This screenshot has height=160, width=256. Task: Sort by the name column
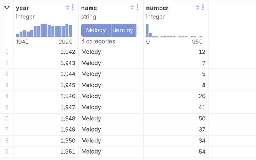click(x=132, y=8)
